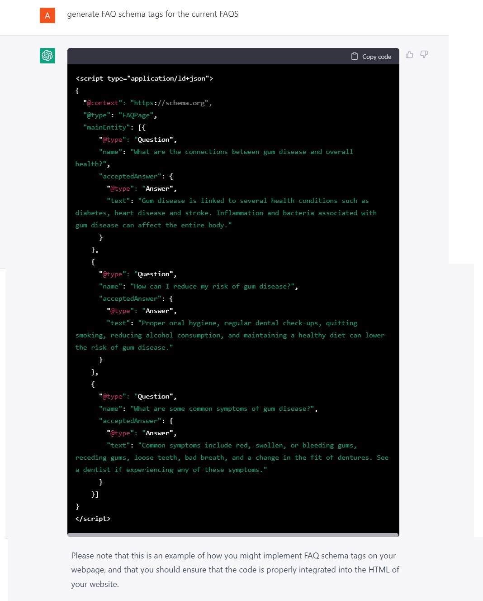Click the thumbs up feedback icon
Viewport: 483px width, 601px height.
pos(409,54)
